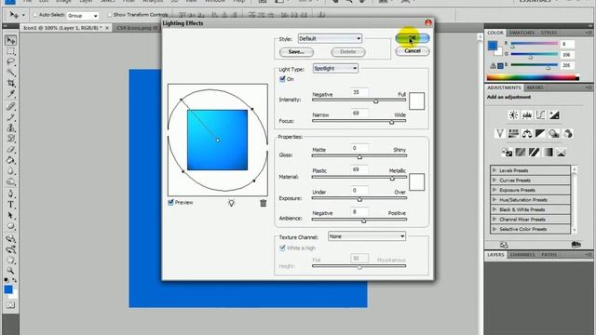Select the Clone Stamp tool

10,128
